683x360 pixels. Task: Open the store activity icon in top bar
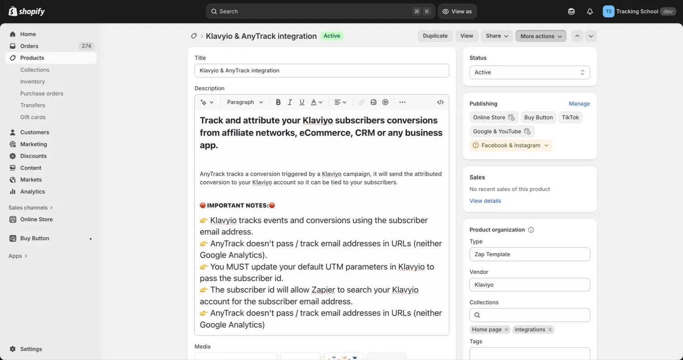pos(571,11)
